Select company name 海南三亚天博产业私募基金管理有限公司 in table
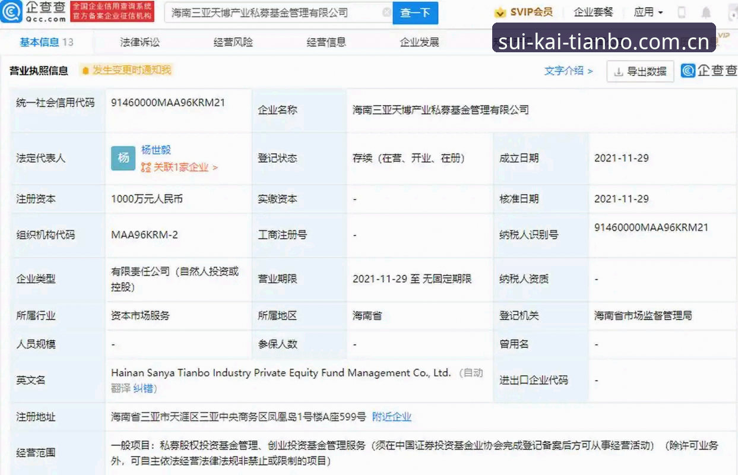 point(441,110)
